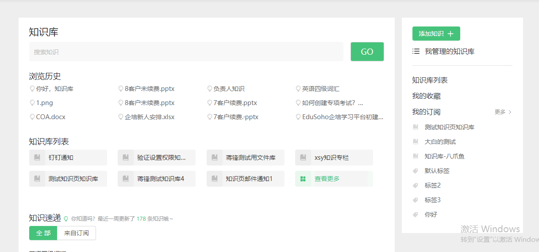Click the grid icon beside 查看更多

[303, 179]
